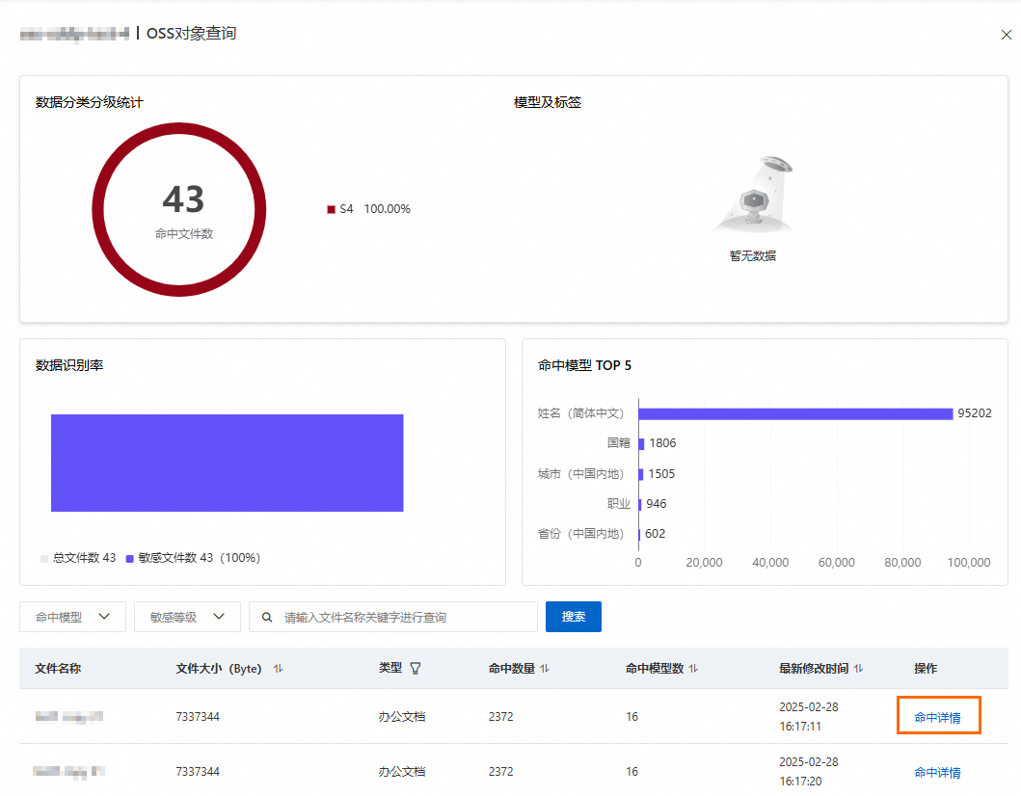Sort by hit count column icon

click(x=545, y=669)
